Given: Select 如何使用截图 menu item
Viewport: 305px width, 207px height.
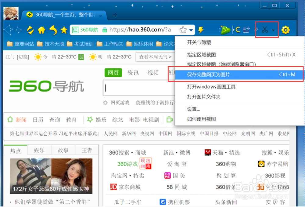Looking at the screenshot, I should 240,119.
